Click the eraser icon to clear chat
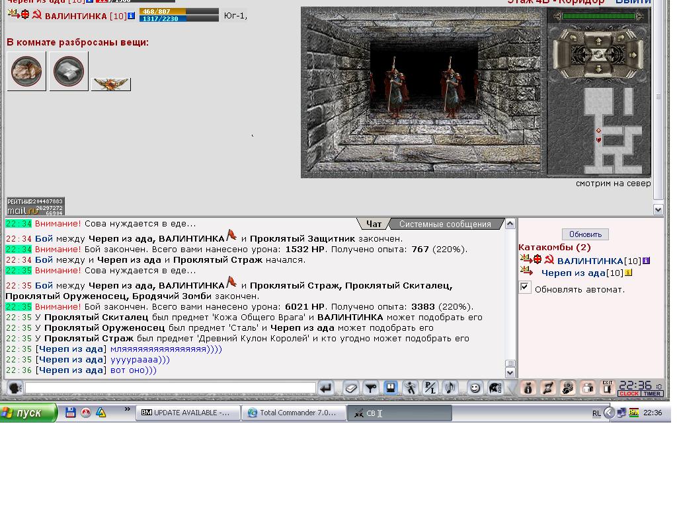This screenshot has width=677, height=507. pyautogui.click(x=351, y=388)
